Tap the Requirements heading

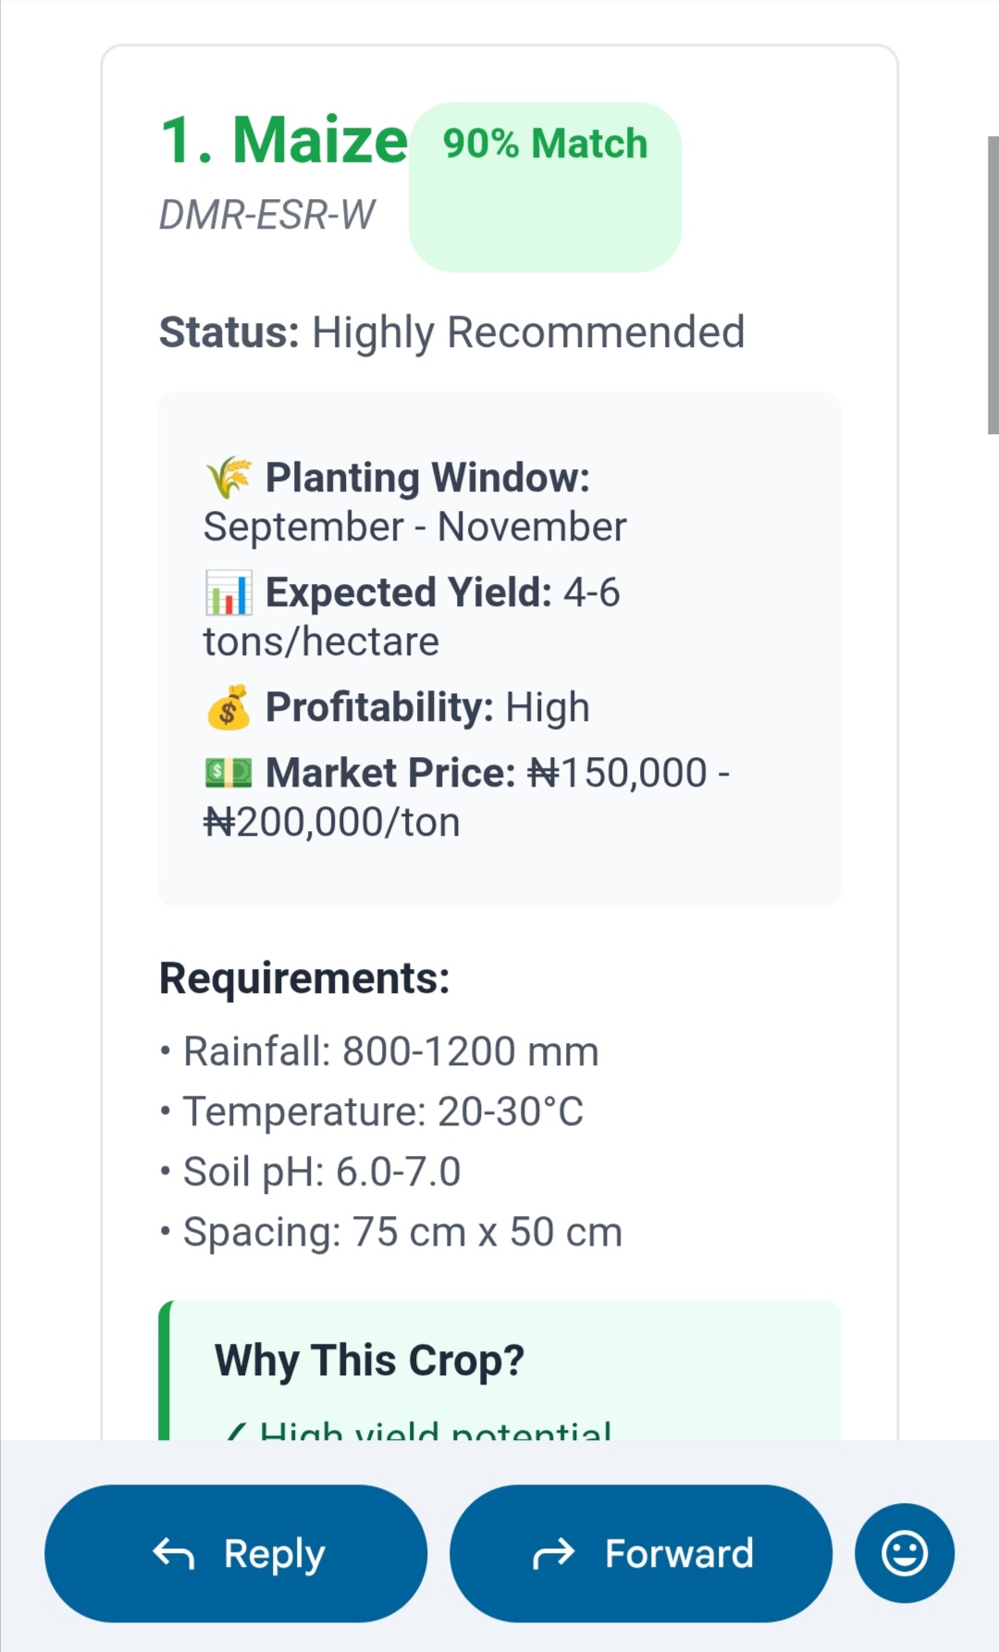304,978
